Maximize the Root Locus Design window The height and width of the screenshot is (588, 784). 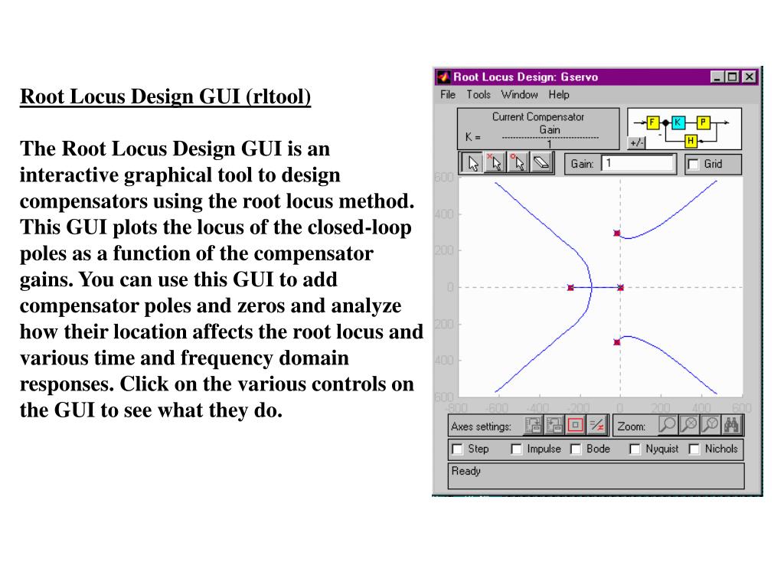pos(733,77)
